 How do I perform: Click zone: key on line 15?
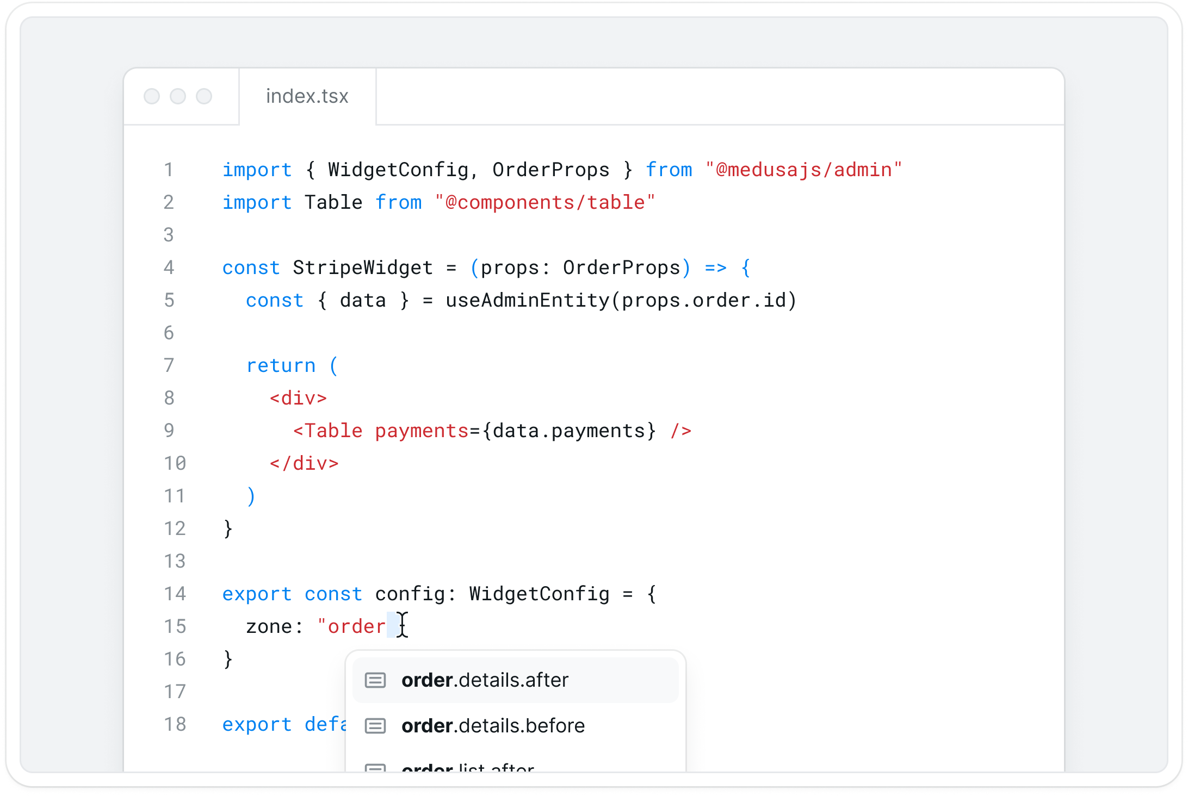coord(275,626)
